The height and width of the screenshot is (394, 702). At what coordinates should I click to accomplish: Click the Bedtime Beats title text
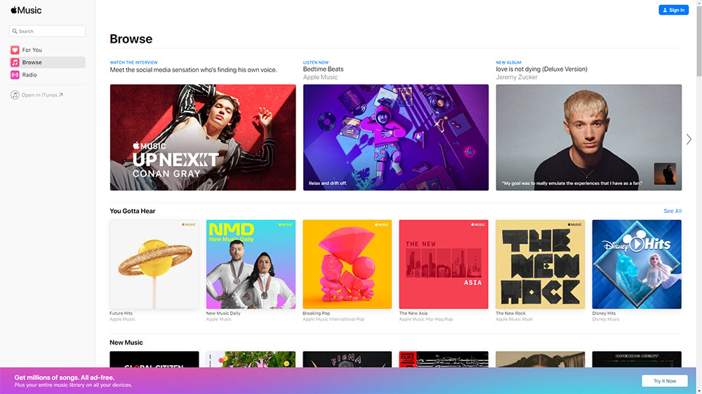coord(323,69)
